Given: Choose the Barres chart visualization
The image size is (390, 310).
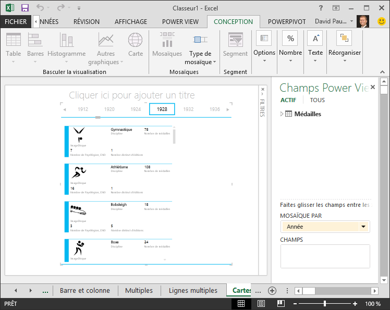Looking at the screenshot, I should pos(35,47).
